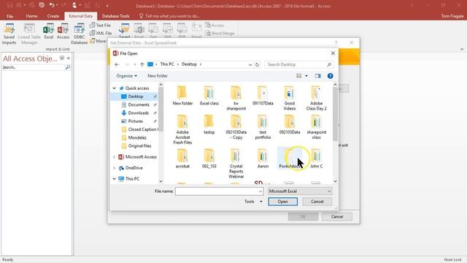This screenshot has height=263, width=467.
Task: Select the 092_103 folder
Action: (209, 159)
